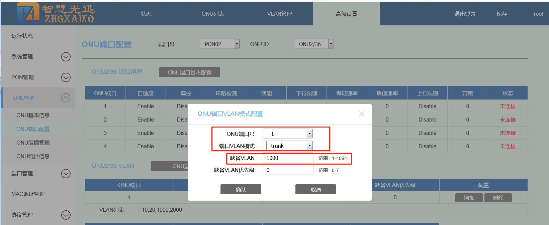Switch to the VLAN管理 tab
Viewport: 549px width, 225px height.
point(279,14)
